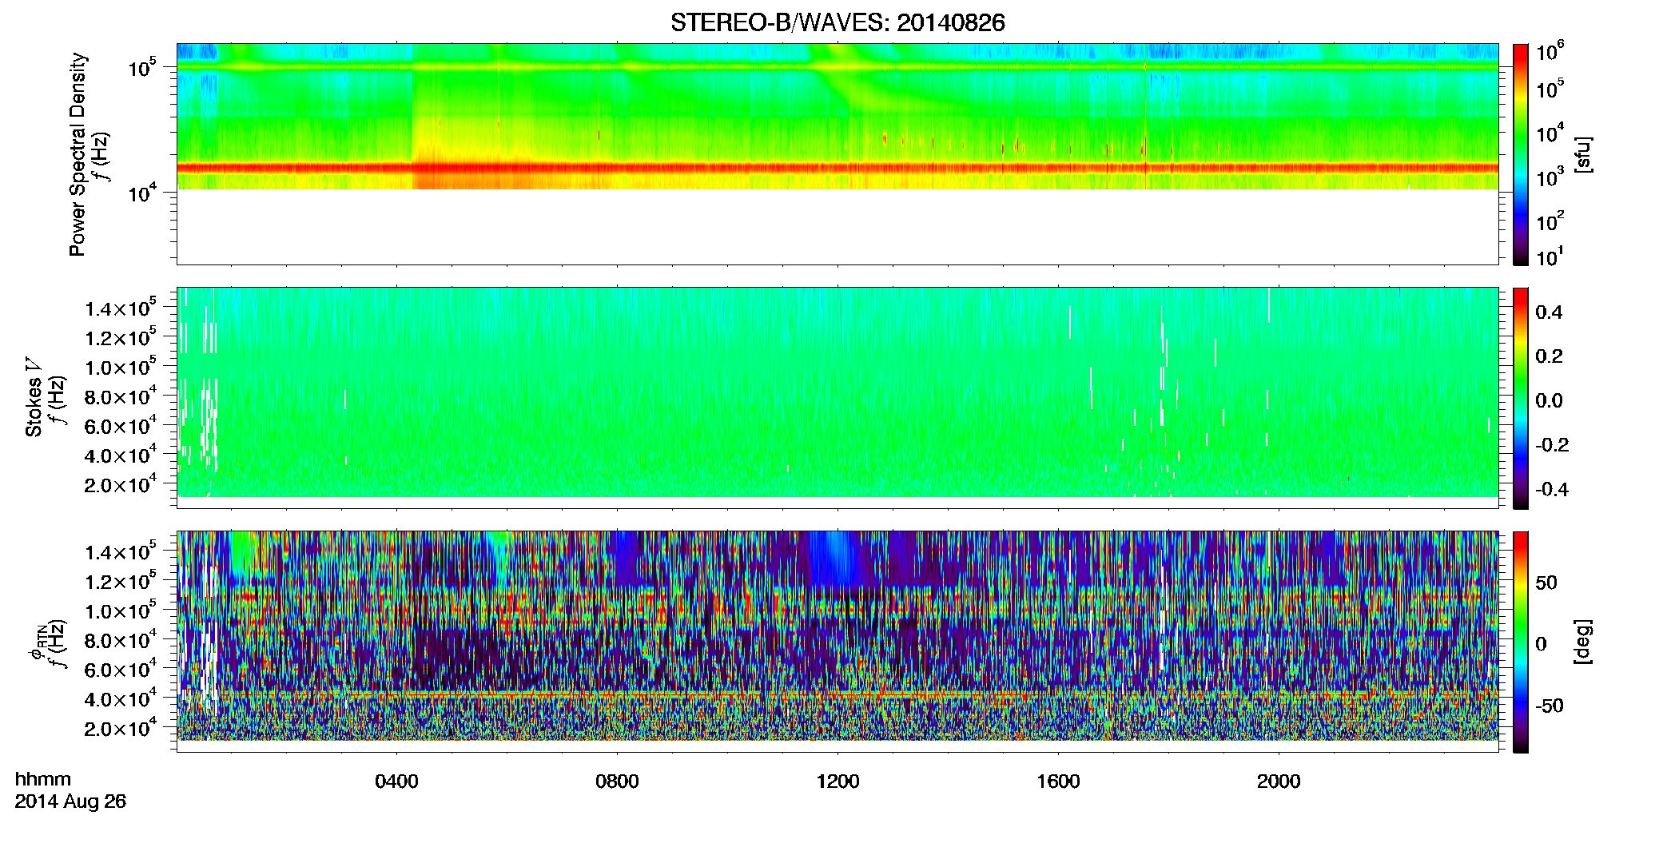Click the 4.0×10^4 tick on Stokes V axis

pos(121,455)
